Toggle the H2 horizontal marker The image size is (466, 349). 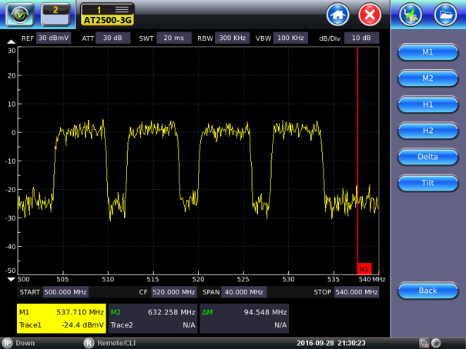click(427, 130)
